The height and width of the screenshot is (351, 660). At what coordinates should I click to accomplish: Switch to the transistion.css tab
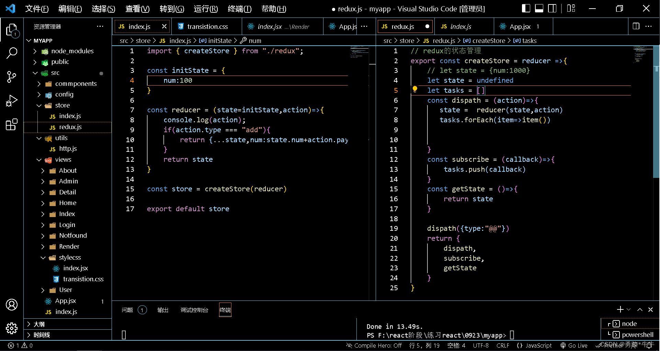pos(207,26)
